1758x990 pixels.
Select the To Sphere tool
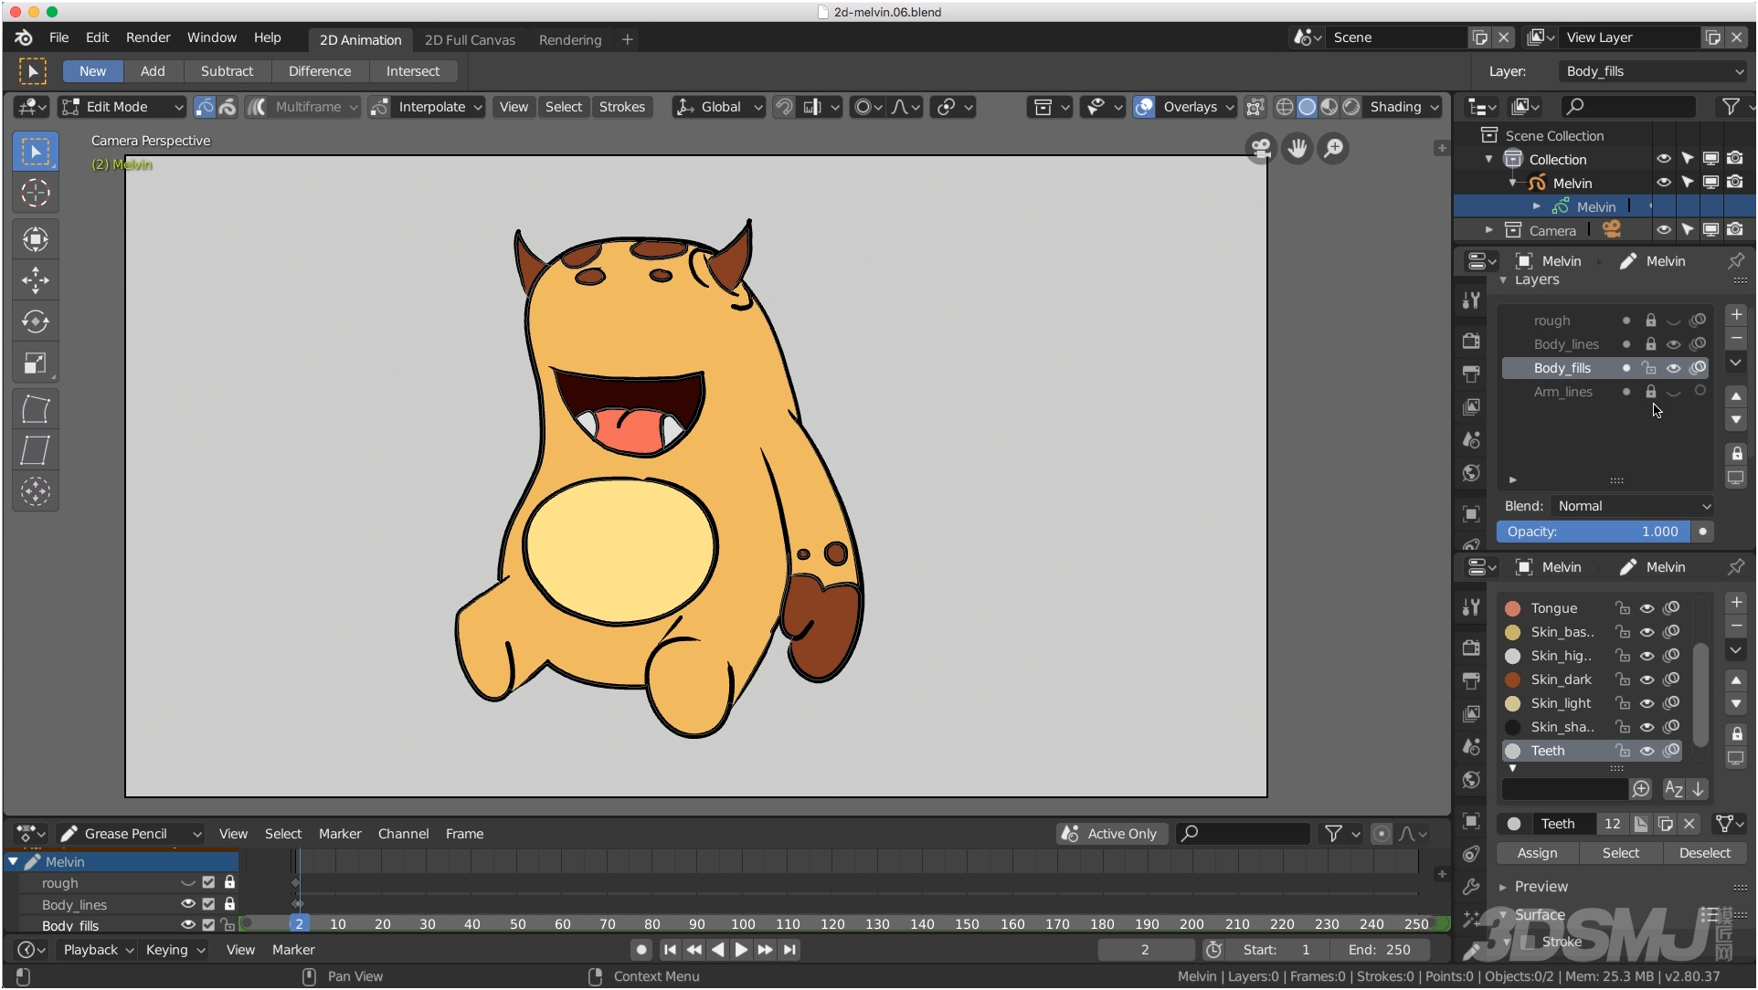click(x=36, y=491)
